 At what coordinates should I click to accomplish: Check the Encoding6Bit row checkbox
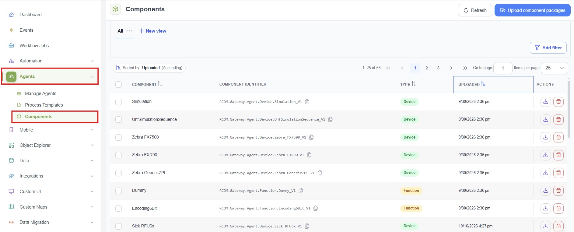tap(119, 208)
